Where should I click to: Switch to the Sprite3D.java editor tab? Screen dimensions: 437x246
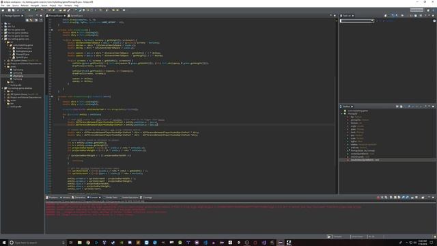(76, 16)
